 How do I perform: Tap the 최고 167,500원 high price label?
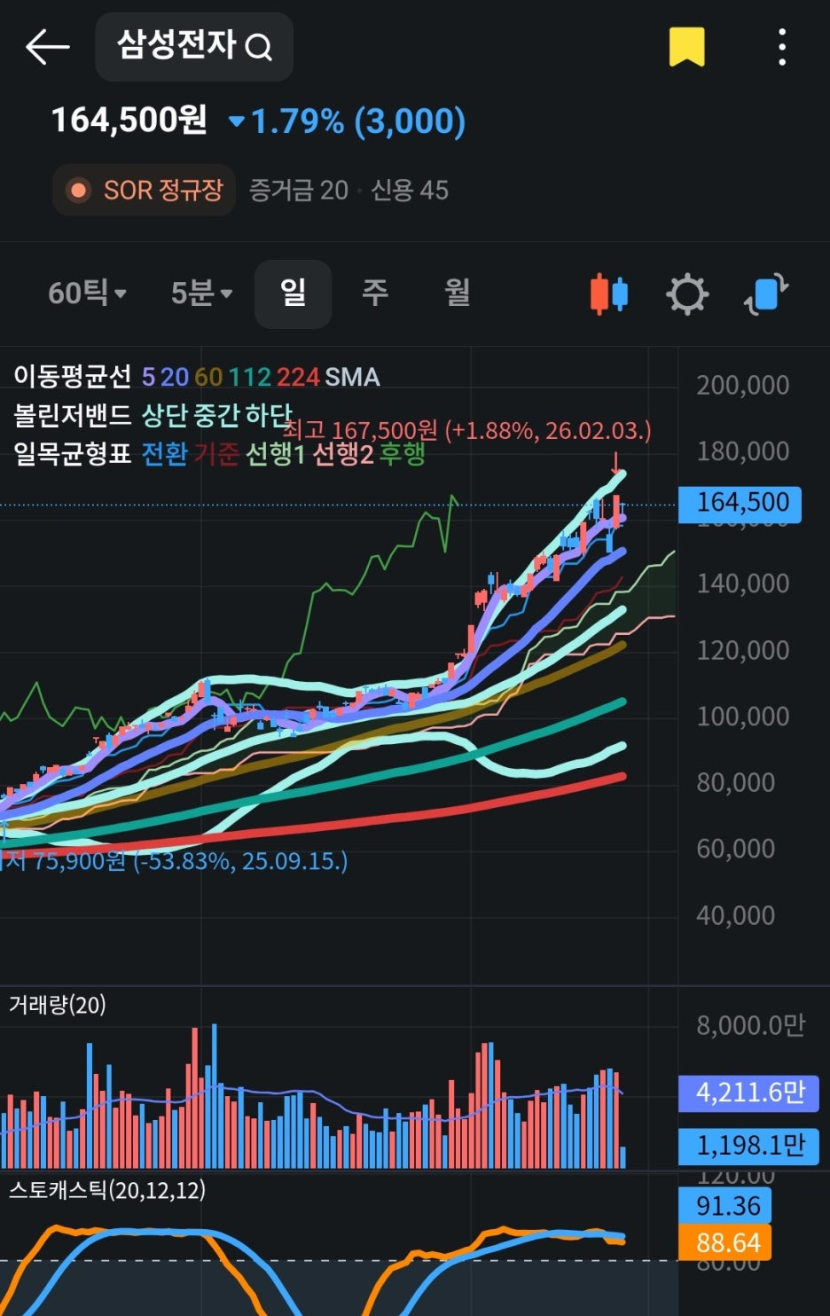[x=467, y=431]
